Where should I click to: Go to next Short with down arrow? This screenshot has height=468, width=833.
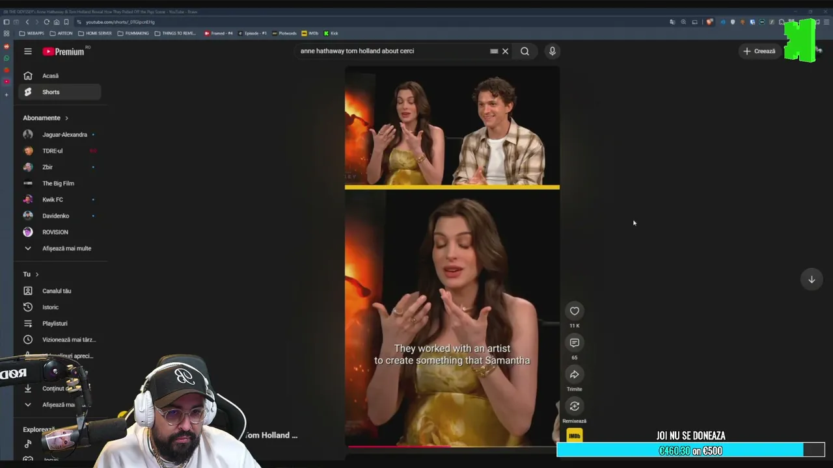tap(812, 279)
